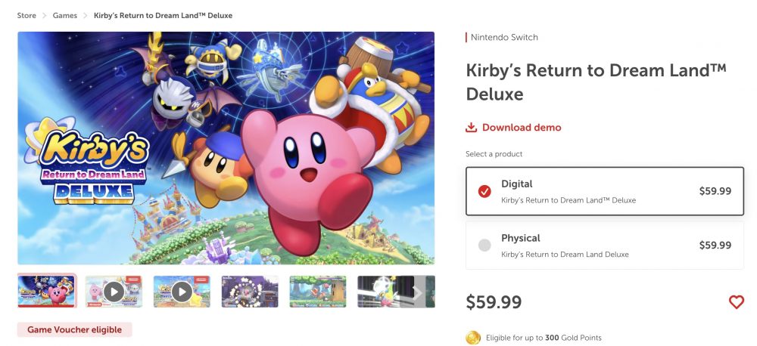Open the Store breadcrumb link

coord(26,15)
